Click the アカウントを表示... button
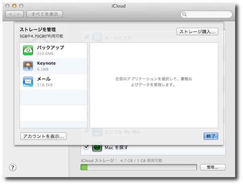The width and height of the screenshot is (243, 185). coord(43,136)
